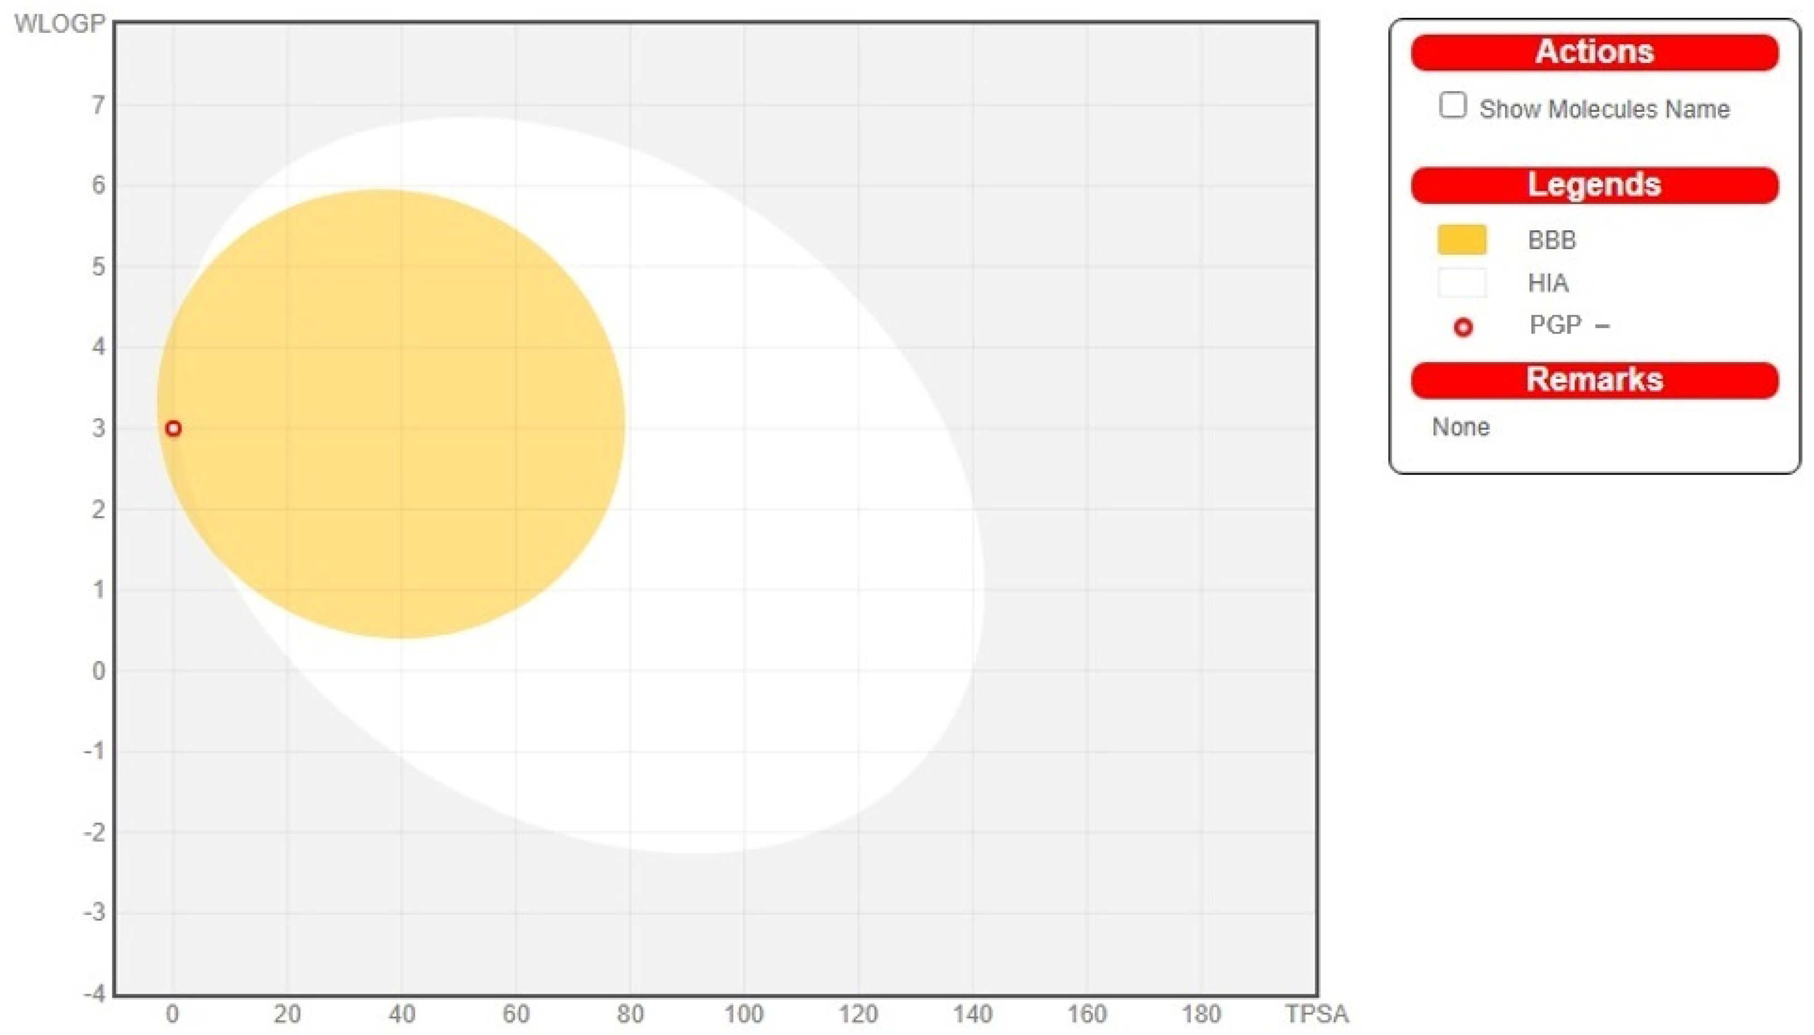Click the PGP- red circle legend icon
The width and height of the screenshot is (1814, 1035).
click(1463, 327)
